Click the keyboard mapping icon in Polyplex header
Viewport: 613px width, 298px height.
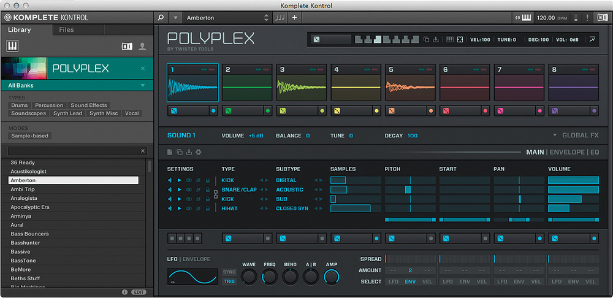449,39
